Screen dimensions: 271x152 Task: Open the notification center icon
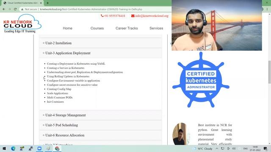coord(265,149)
